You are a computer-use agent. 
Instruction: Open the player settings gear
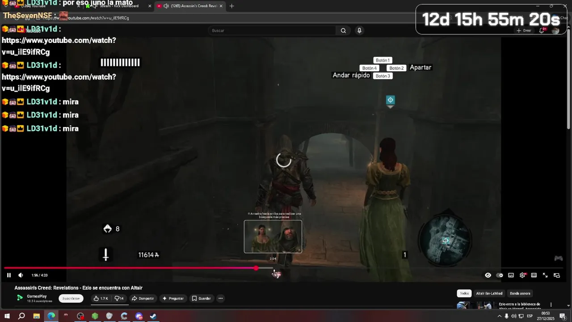[522, 275]
